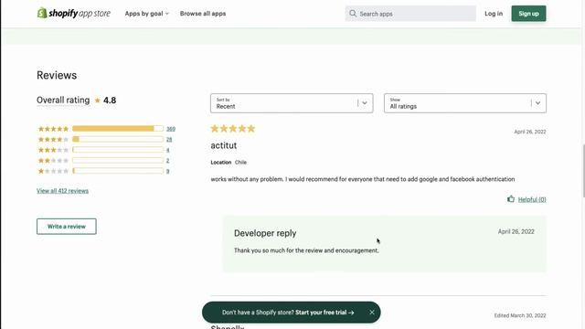
Task: Click the thumbs-up Helpful icon
Action: click(x=511, y=199)
